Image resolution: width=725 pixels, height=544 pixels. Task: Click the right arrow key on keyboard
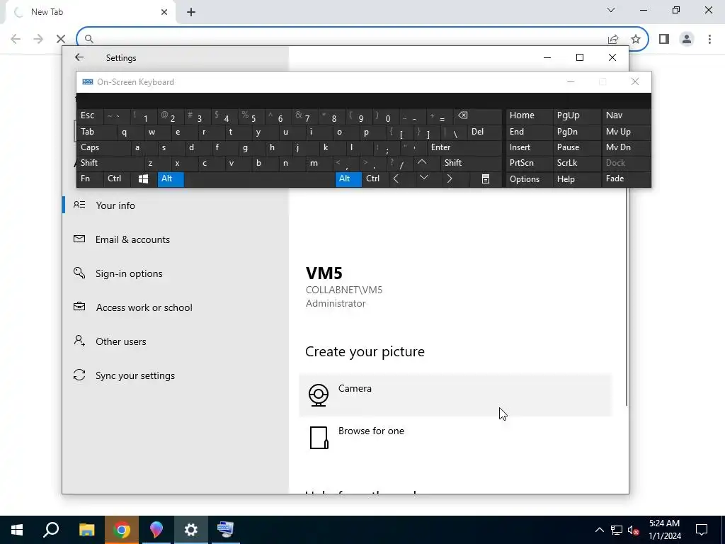tap(450, 178)
